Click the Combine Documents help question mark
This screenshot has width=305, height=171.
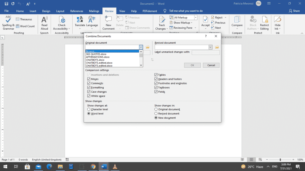[206, 36]
